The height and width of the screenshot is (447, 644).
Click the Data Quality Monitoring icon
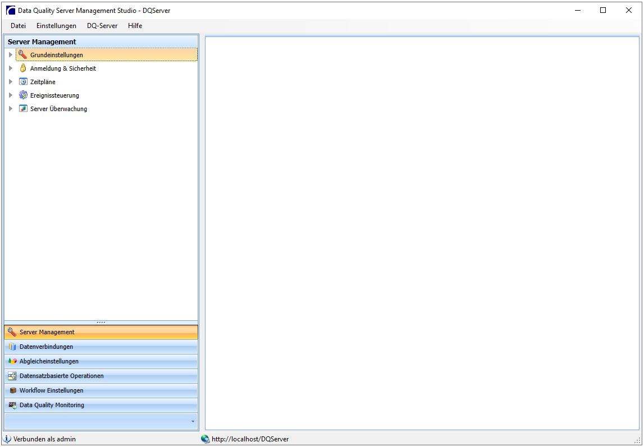(12, 405)
